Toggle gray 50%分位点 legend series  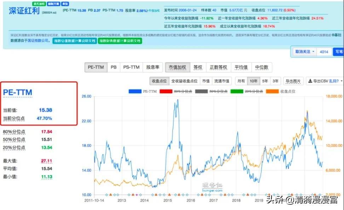(x=211, y=91)
